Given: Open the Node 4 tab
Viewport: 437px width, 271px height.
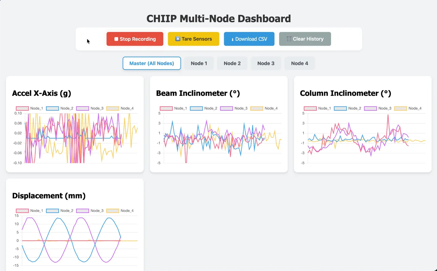Looking at the screenshot, I should click(x=300, y=63).
